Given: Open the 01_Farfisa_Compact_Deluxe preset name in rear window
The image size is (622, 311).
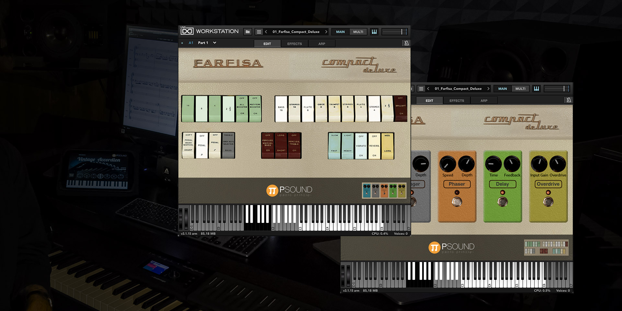Looking at the screenshot, I should 458,89.
